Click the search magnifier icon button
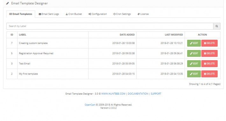Image resolution: width=226 pixels, height=121 pixels. [217, 26]
